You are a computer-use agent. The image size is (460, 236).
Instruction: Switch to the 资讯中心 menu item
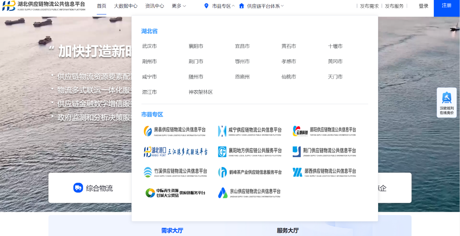[x=154, y=6]
